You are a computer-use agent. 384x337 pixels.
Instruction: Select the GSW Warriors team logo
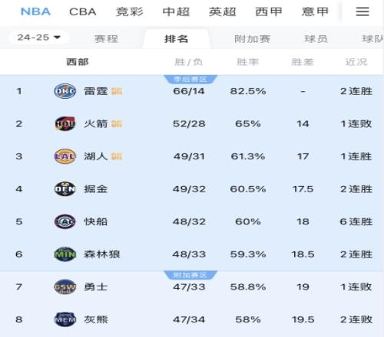(x=65, y=286)
